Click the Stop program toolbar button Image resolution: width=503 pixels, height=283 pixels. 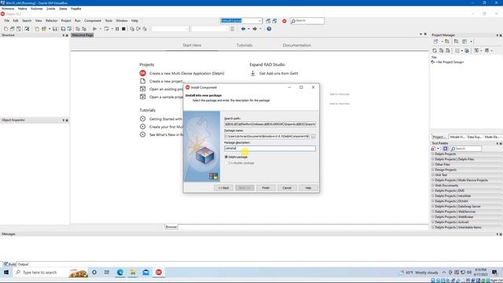(123, 29)
